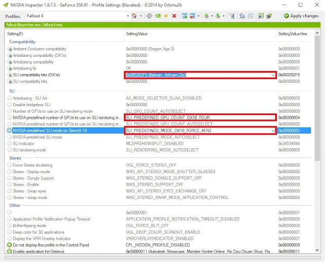Click the SettingValue column header
The width and height of the screenshot is (325, 262).
pos(200,34)
